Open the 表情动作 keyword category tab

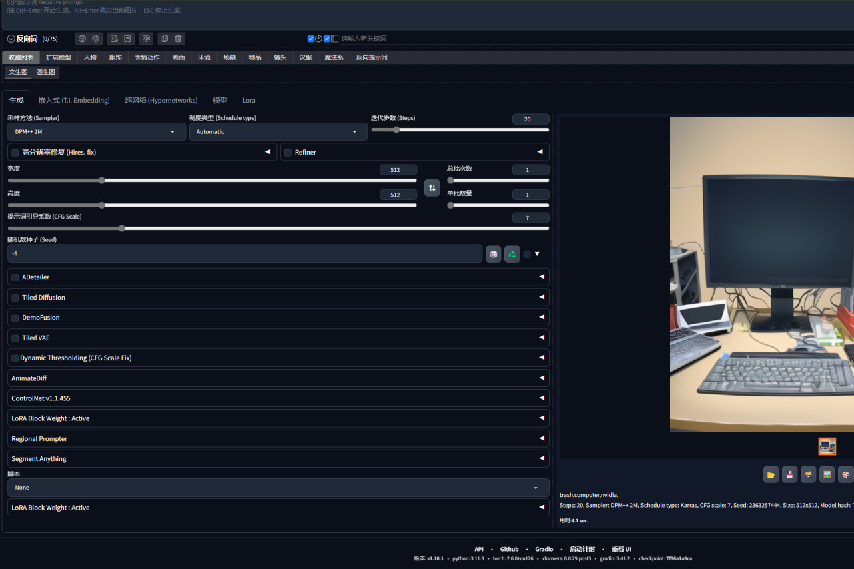pos(147,57)
